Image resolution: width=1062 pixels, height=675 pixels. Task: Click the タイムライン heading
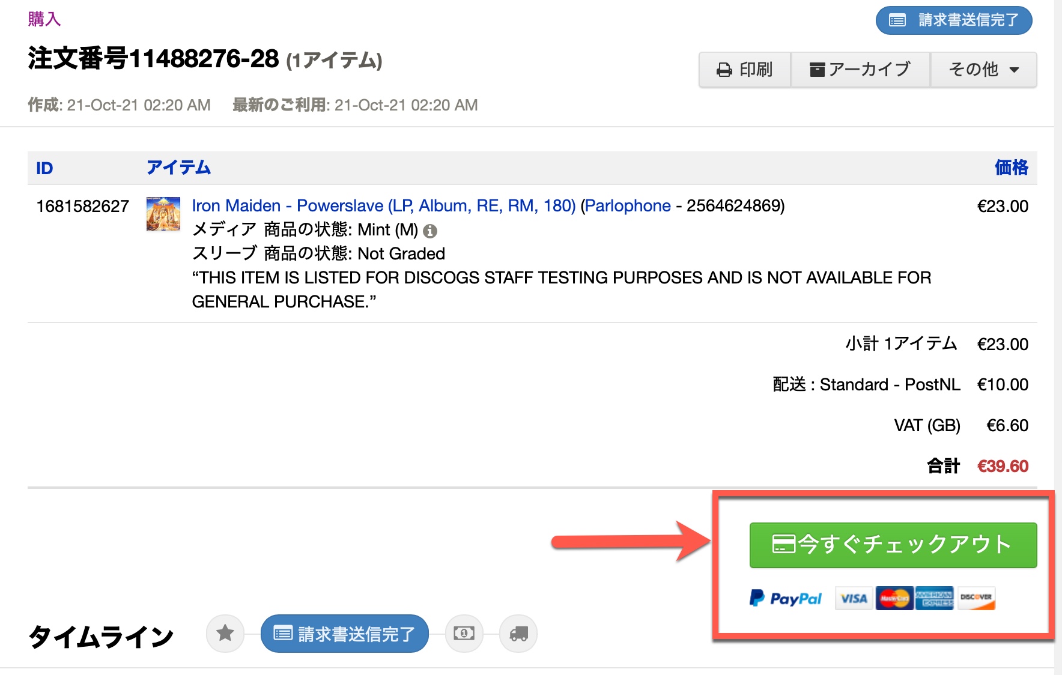101,637
